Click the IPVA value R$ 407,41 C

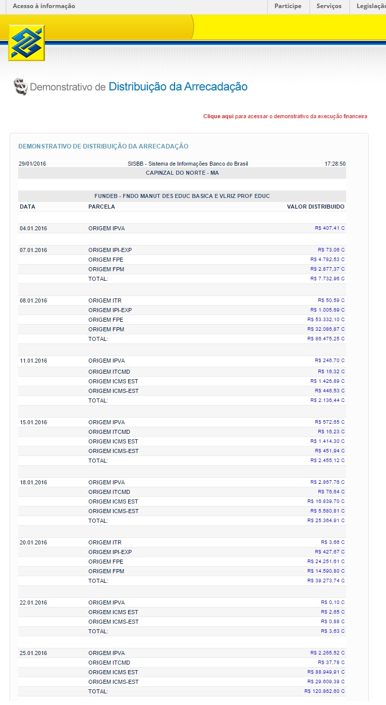[x=329, y=228]
